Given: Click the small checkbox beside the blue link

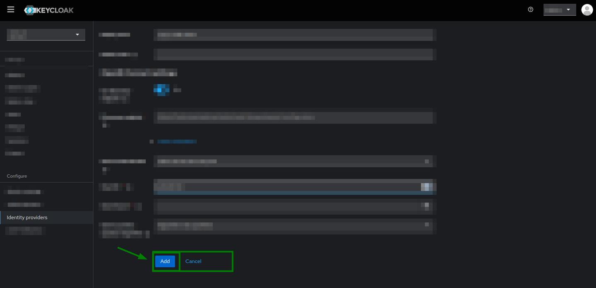Looking at the screenshot, I should point(151,141).
